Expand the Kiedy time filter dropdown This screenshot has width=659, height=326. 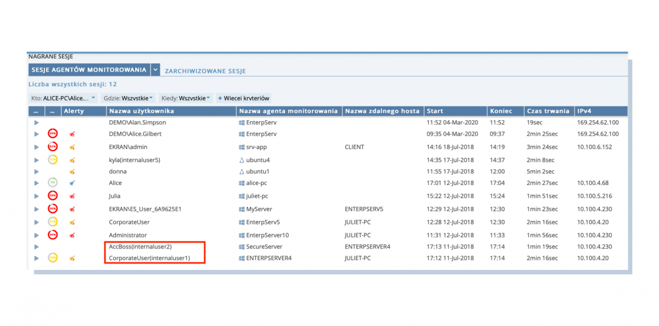186,98
